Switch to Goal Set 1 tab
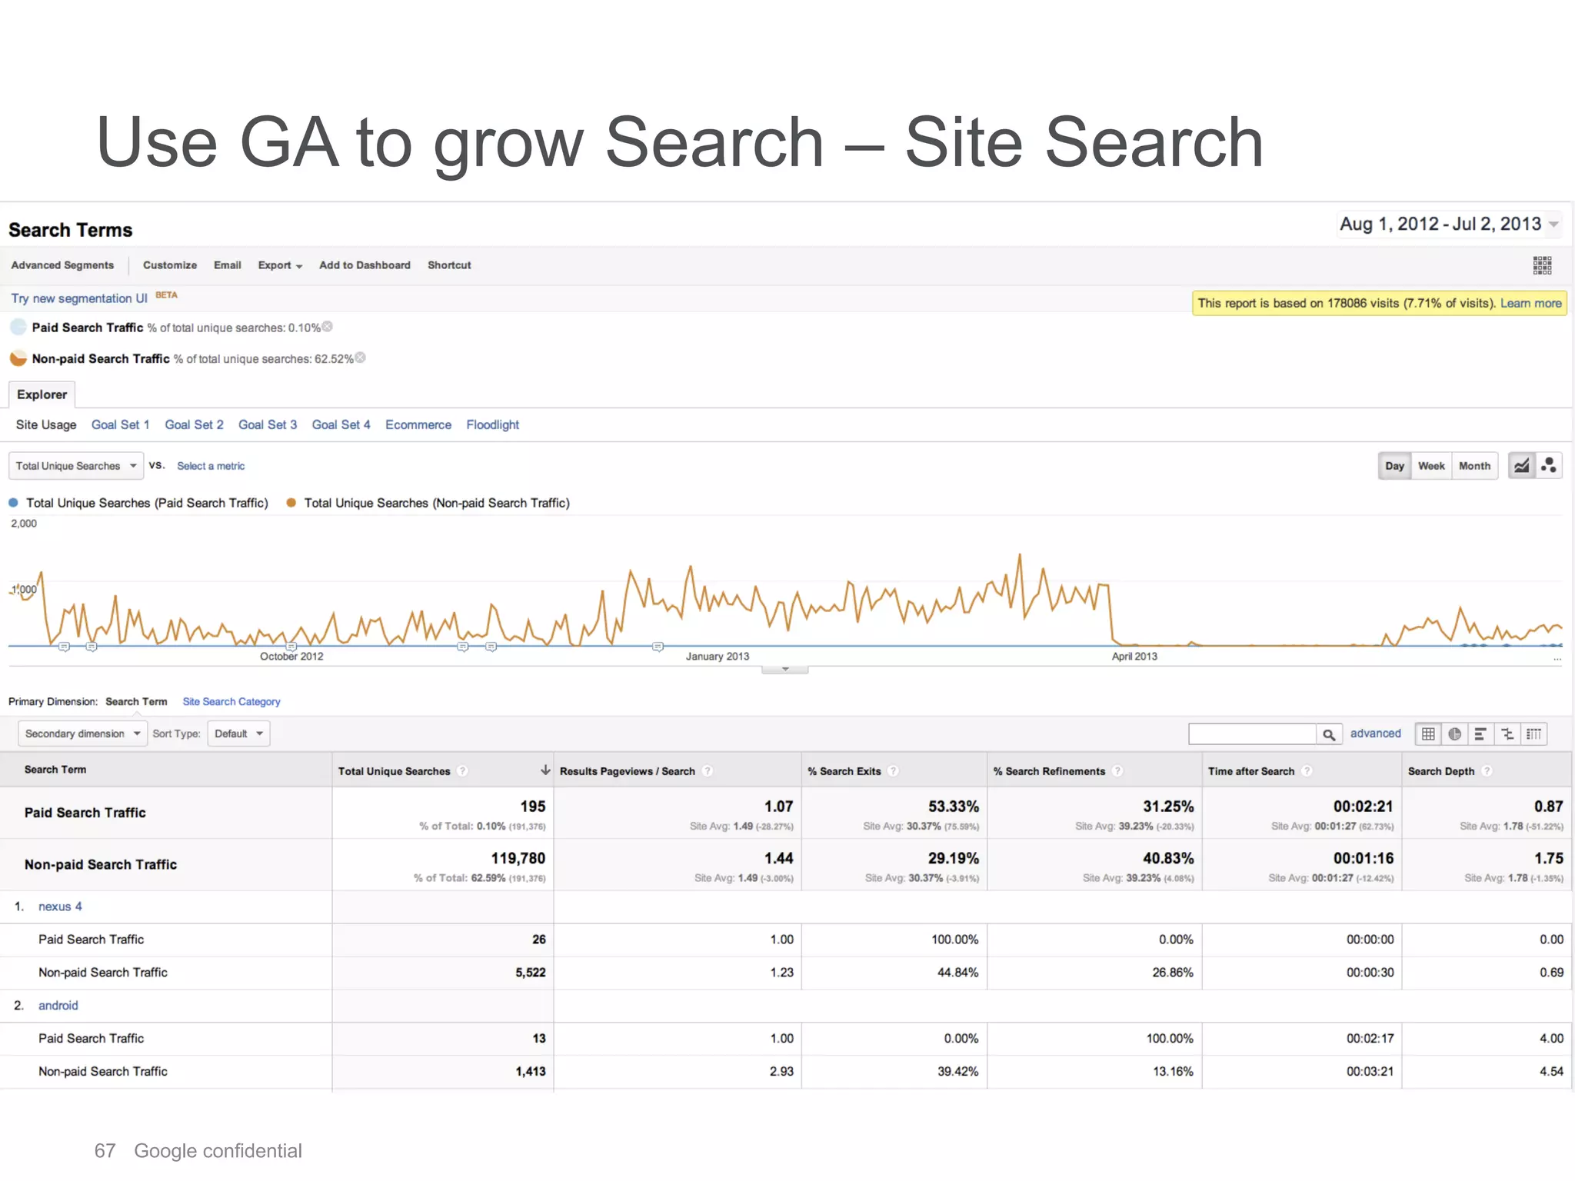Screen dimensions: 1575x1181 (x=121, y=424)
